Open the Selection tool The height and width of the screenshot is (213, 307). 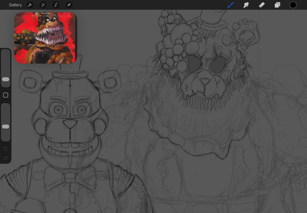[56, 5]
